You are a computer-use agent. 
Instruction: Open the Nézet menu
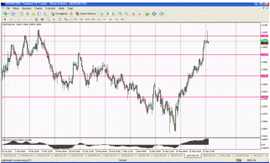click(x=16, y=8)
